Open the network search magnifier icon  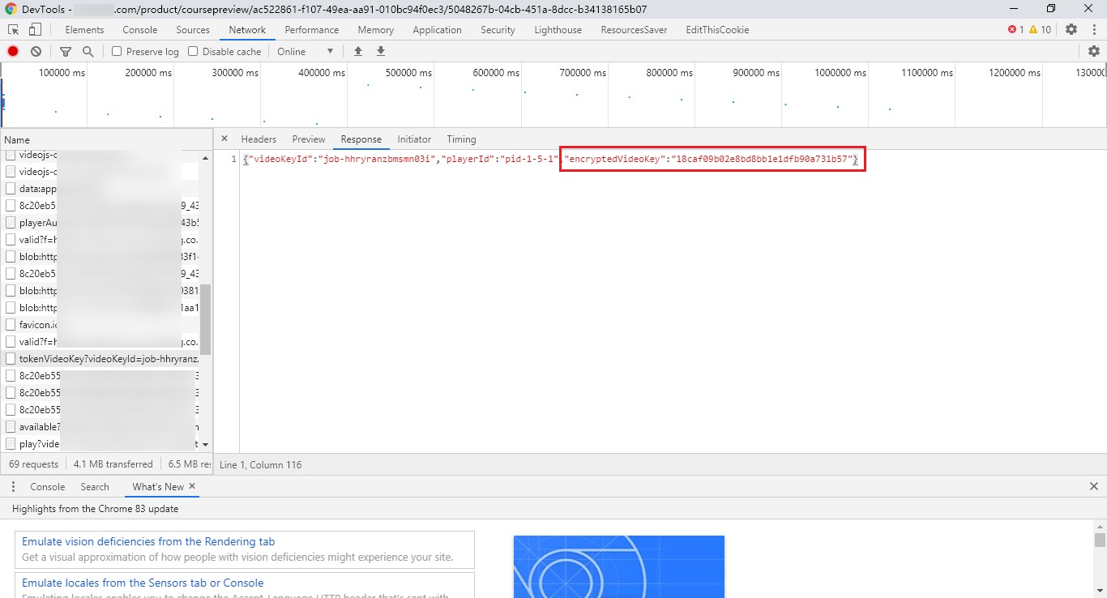[x=88, y=51]
